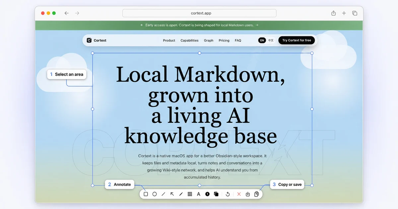Choose the text 'A' annotation tool
The image size is (398, 209).
click(199, 194)
